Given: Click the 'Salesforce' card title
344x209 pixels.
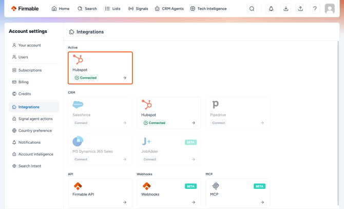Looking at the screenshot, I should pos(82,115).
